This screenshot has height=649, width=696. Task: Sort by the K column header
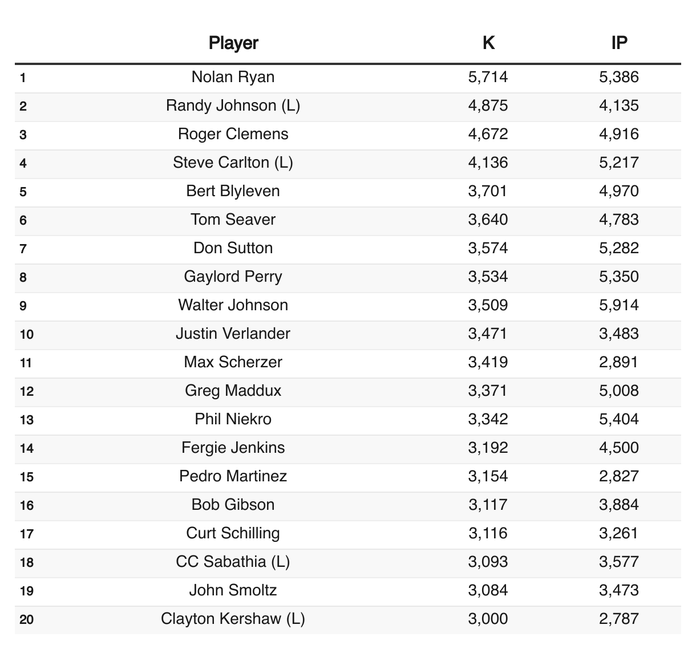click(488, 43)
